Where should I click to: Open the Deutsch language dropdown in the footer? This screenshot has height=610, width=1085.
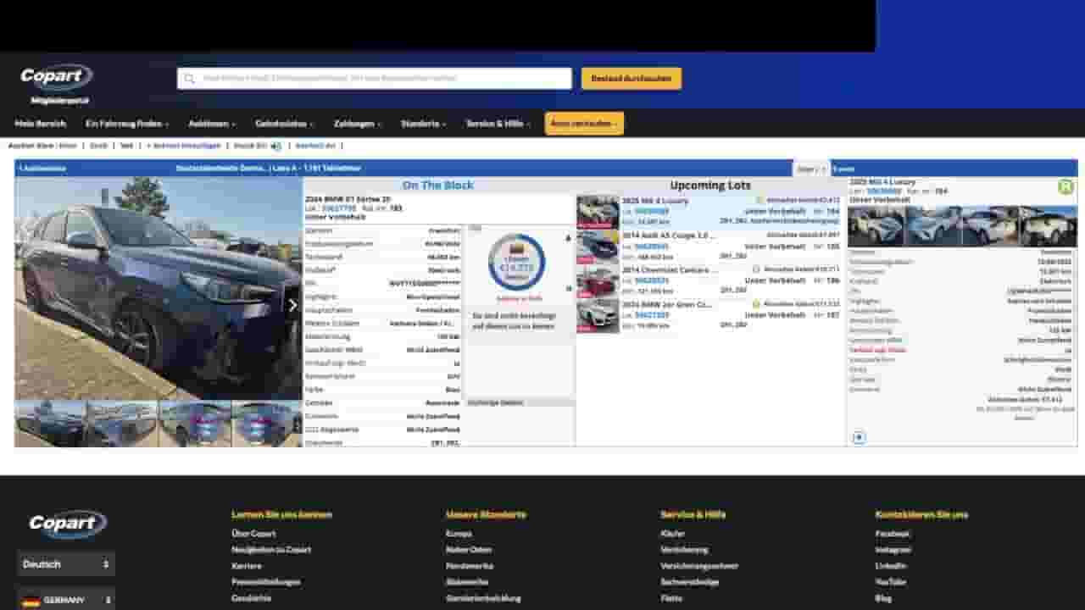(66, 564)
